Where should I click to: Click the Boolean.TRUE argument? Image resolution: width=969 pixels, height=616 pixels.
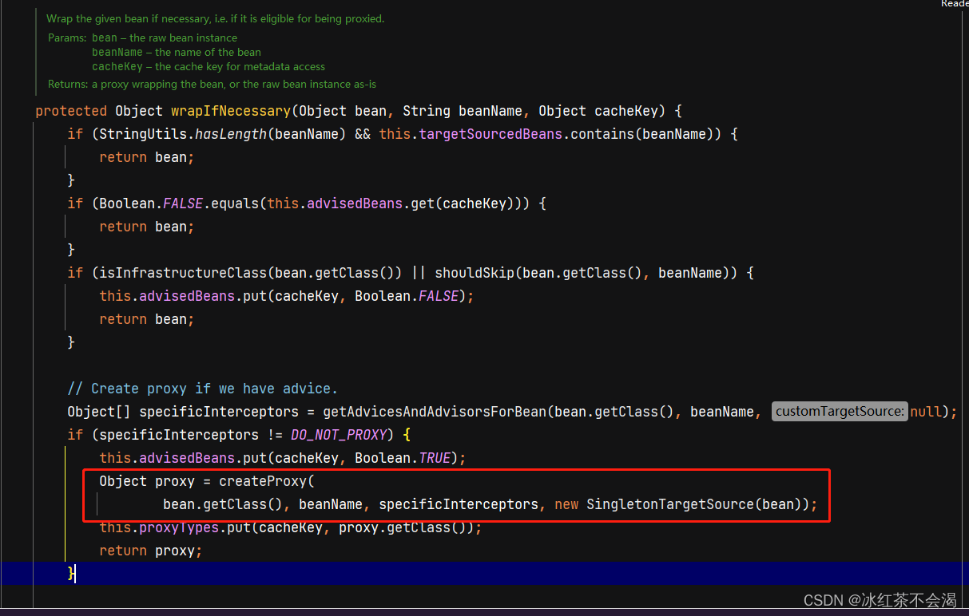(403, 458)
